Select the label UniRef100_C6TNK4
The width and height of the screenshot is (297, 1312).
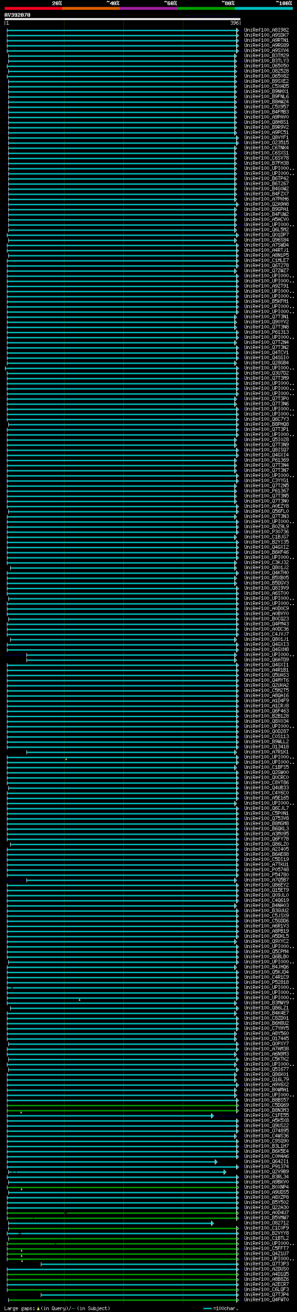[x=266, y=148]
